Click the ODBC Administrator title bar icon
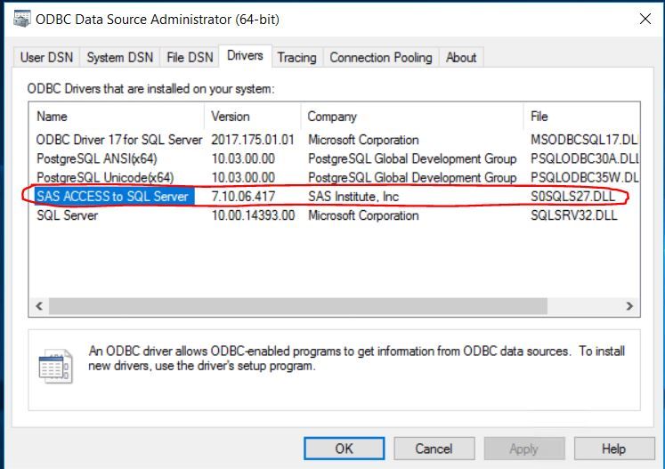This screenshot has height=469, width=665. click(20, 19)
